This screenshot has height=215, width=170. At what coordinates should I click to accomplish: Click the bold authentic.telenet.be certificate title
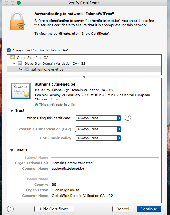pyautogui.click(x=55, y=84)
